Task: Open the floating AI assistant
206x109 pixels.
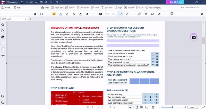Action: (x=194, y=37)
